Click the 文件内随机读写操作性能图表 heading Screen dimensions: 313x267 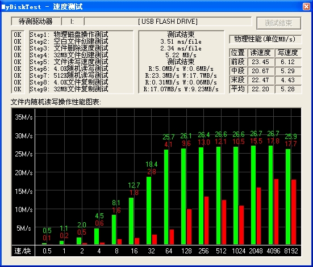[56, 102]
